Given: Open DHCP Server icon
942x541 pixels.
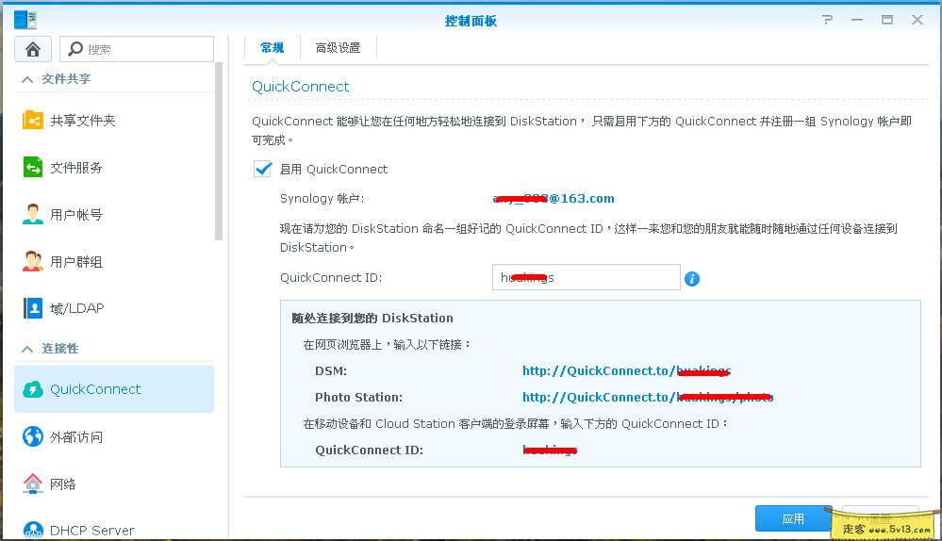Looking at the screenshot, I should pyautogui.click(x=33, y=530).
